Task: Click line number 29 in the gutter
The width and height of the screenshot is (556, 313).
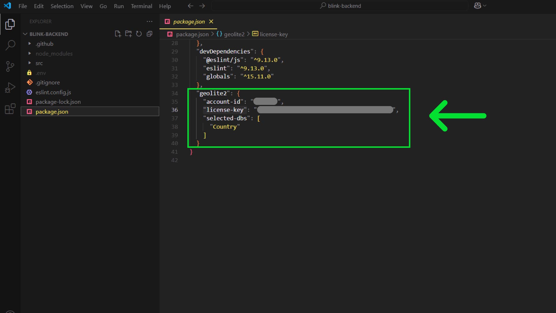Action: [x=175, y=52]
